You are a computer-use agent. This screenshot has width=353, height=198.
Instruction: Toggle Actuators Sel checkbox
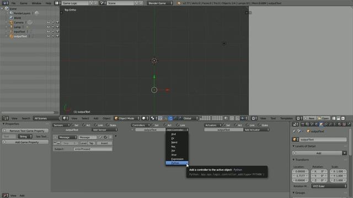pyautogui.click(x=224, y=125)
